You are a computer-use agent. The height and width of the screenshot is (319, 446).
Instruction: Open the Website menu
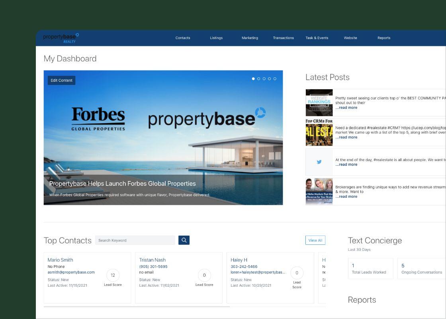tap(350, 38)
